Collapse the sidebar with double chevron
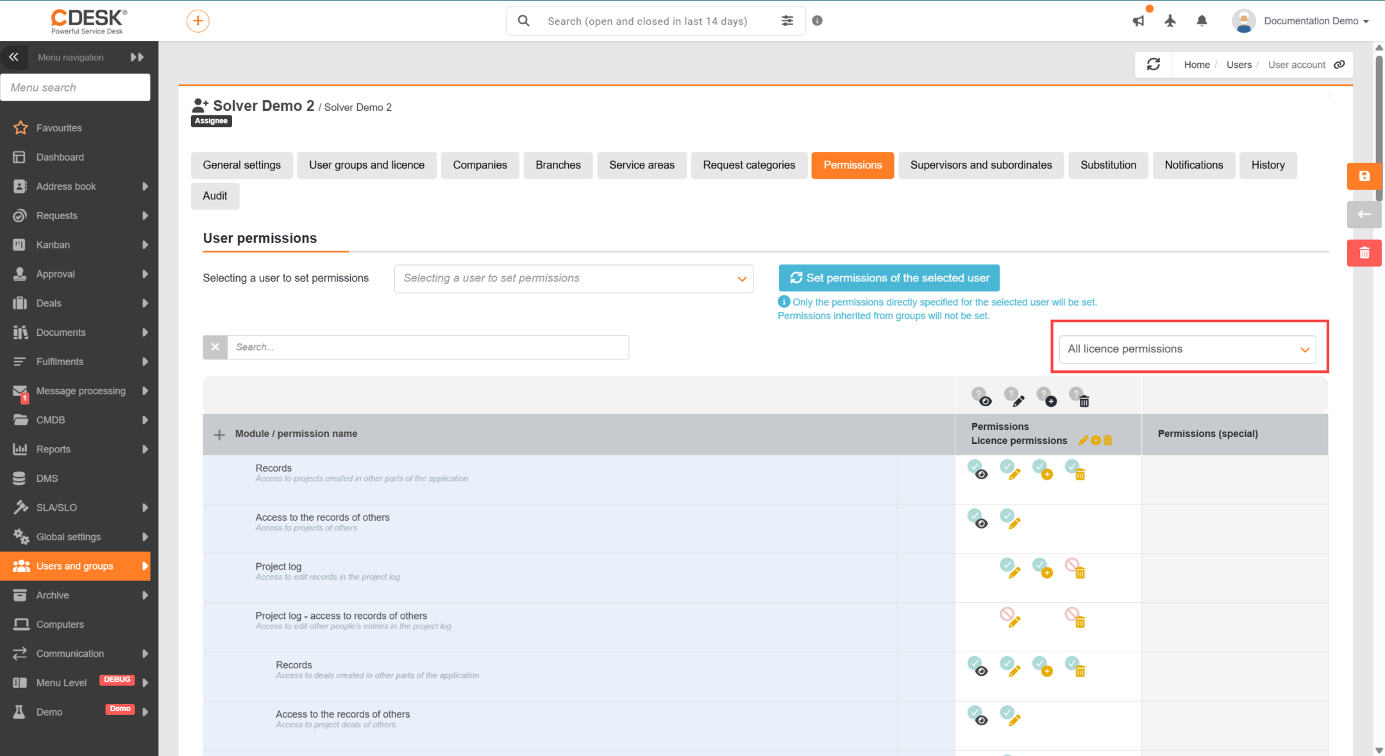Image resolution: width=1385 pixels, height=756 pixels. click(13, 57)
